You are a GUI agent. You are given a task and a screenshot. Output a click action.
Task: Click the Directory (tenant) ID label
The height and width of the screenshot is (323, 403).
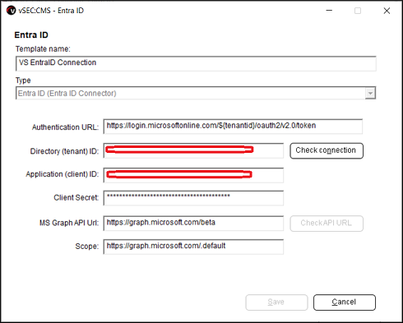point(64,151)
